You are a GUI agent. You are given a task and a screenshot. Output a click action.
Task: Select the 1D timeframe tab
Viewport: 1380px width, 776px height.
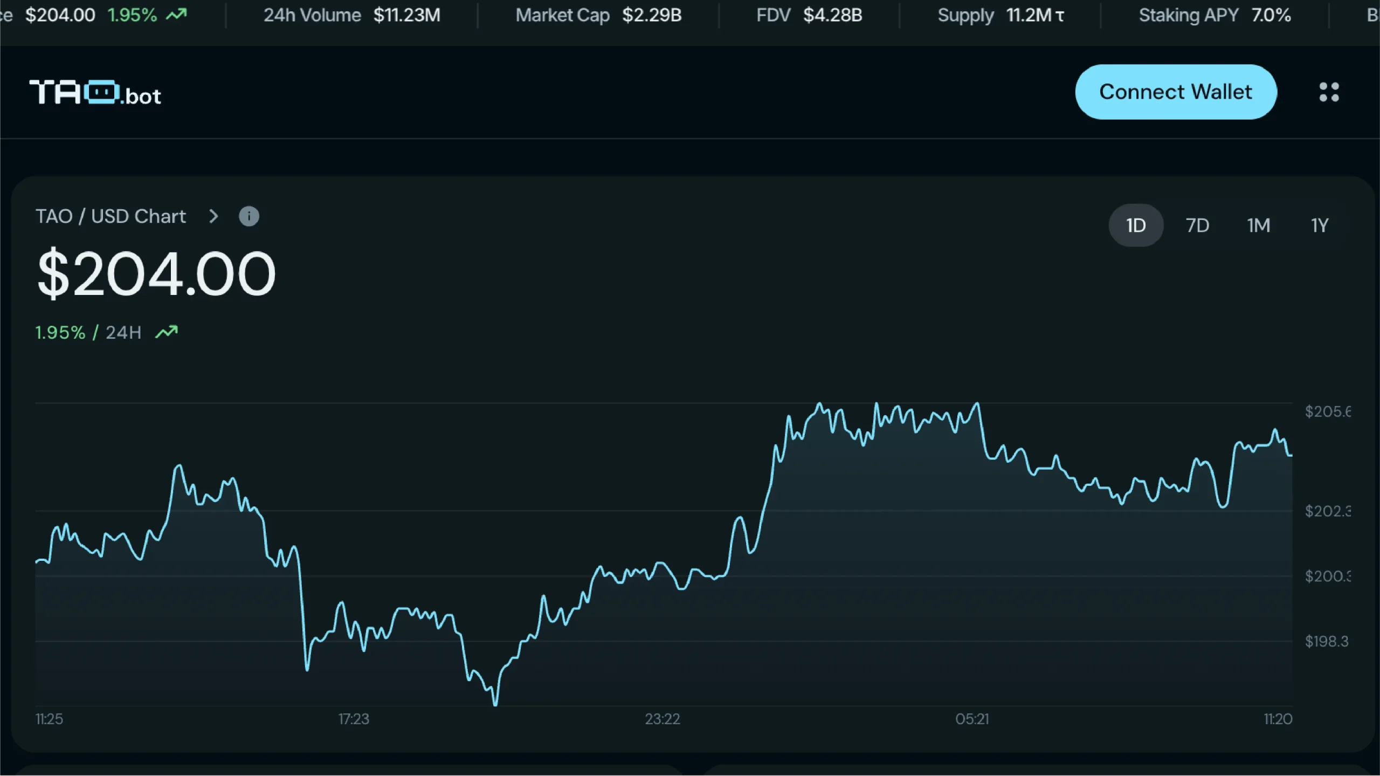coord(1136,225)
